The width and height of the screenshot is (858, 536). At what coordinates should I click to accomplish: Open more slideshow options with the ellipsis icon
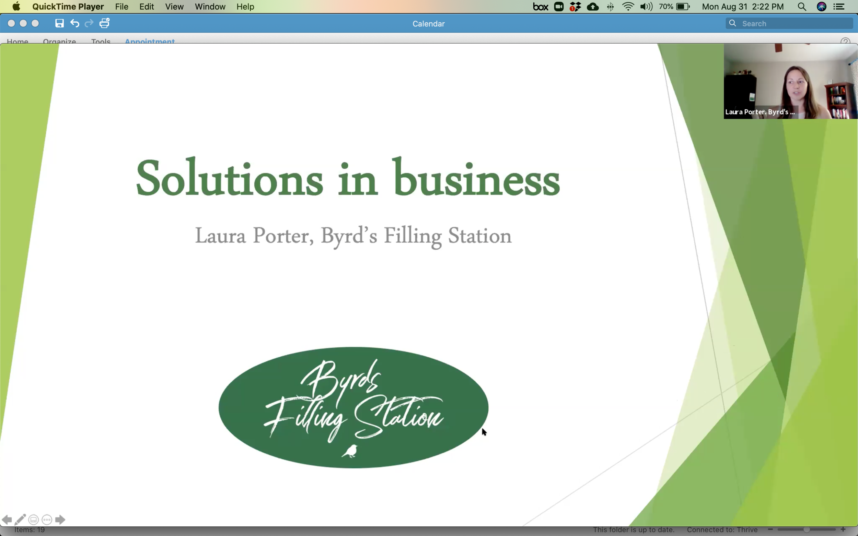click(47, 520)
